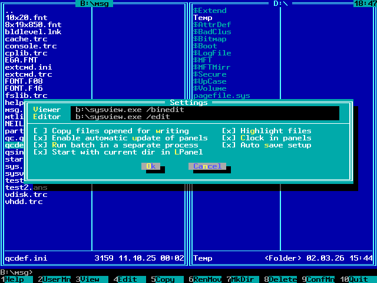The image size is (377, 283).
Task: Click 10 Quit in function key bar
Action: tap(356, 279)
